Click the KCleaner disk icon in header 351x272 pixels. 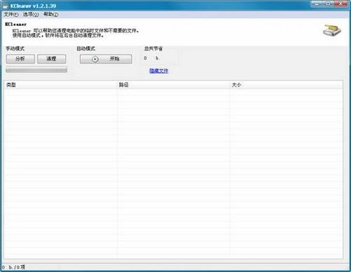point(332,30)
